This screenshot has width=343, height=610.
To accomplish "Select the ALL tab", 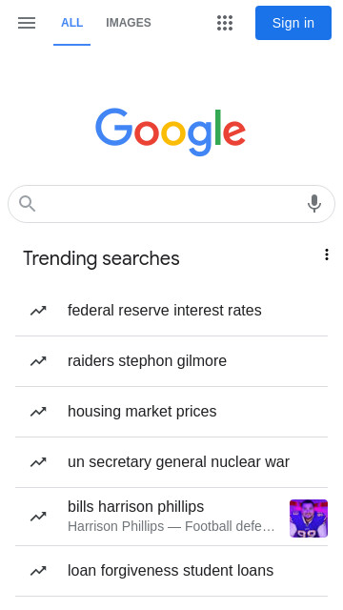I will (x=72, y=23).
